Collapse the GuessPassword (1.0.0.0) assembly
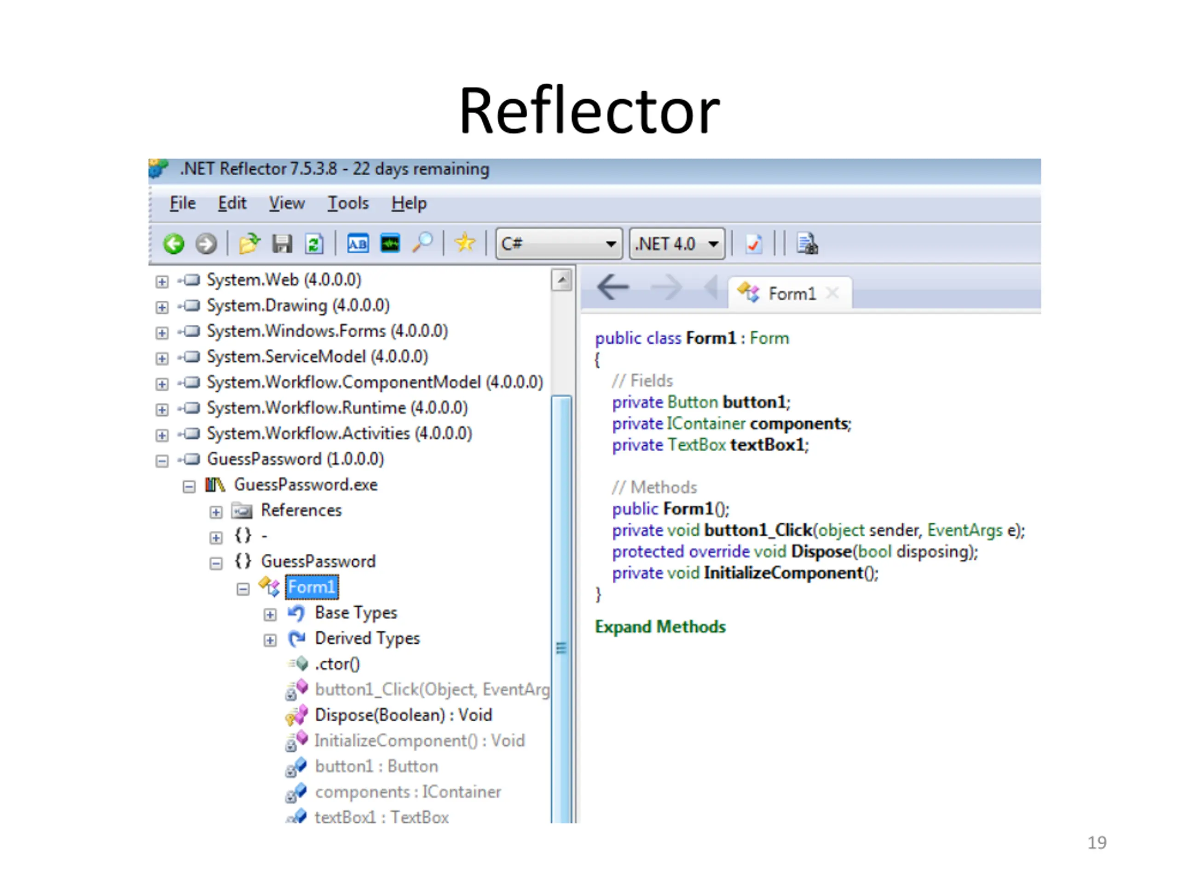 click(x=162, y=461)
